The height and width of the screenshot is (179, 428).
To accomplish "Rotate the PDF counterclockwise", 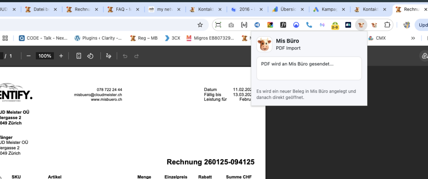I will point(90,56).
